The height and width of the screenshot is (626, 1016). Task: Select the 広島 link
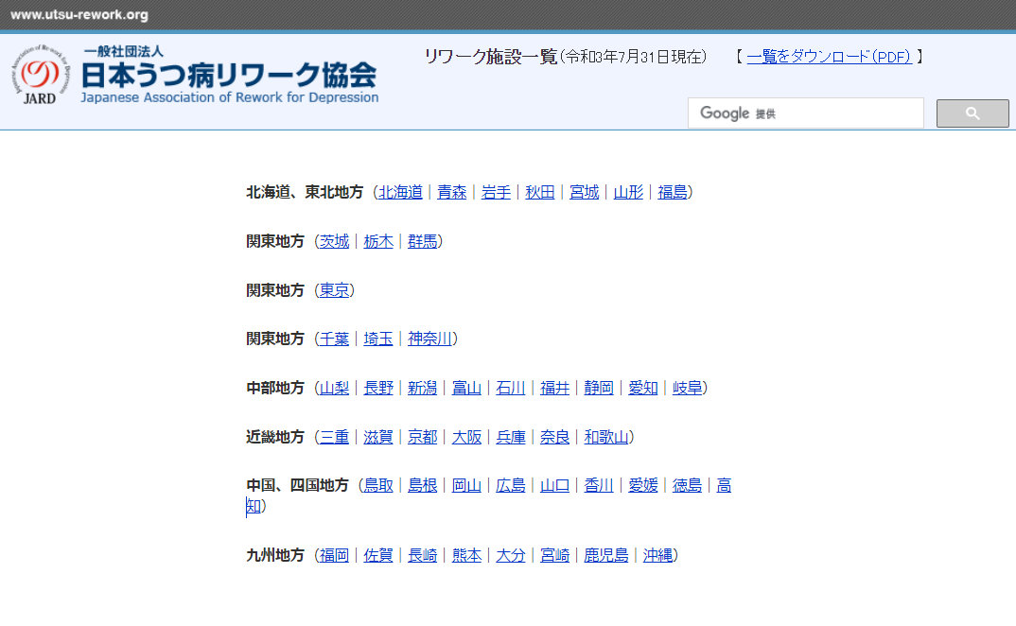click(x=511, y=486)
